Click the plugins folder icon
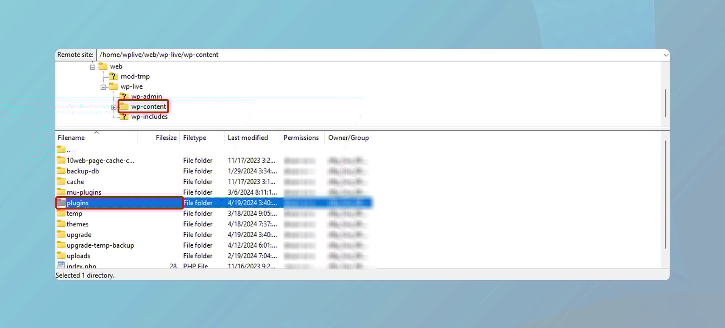The height and width of the screenshot is (328, 725). tap(61, 203)
